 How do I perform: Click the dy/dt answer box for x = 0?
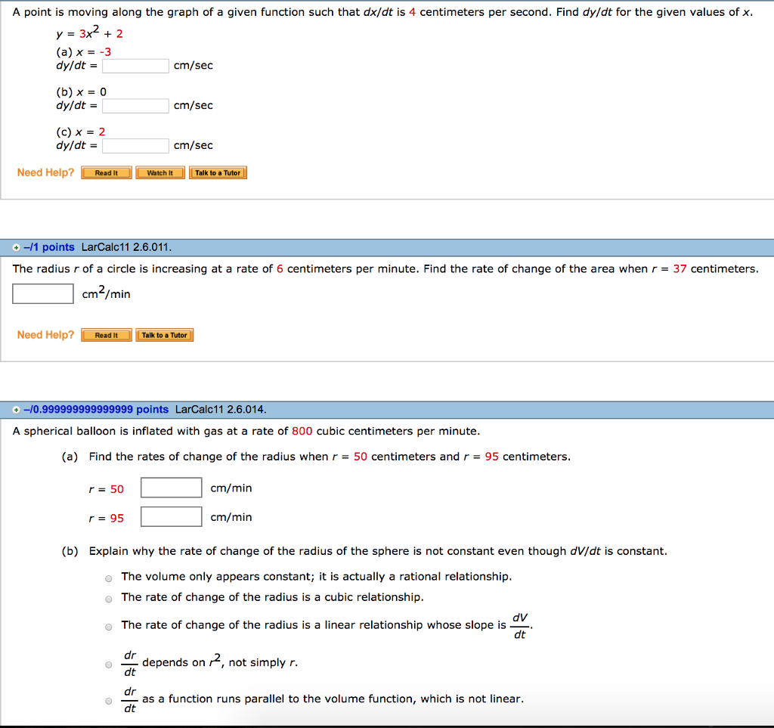pyautogui.click(x=135, y=105)
